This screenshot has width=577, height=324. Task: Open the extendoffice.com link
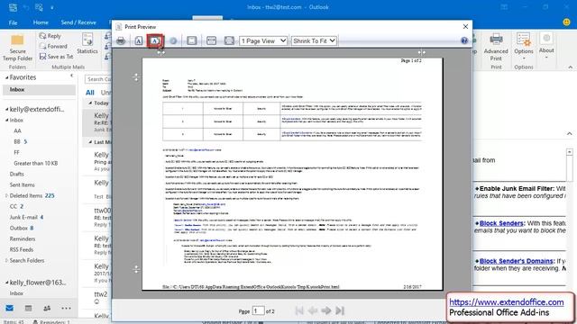coord(507,302)
